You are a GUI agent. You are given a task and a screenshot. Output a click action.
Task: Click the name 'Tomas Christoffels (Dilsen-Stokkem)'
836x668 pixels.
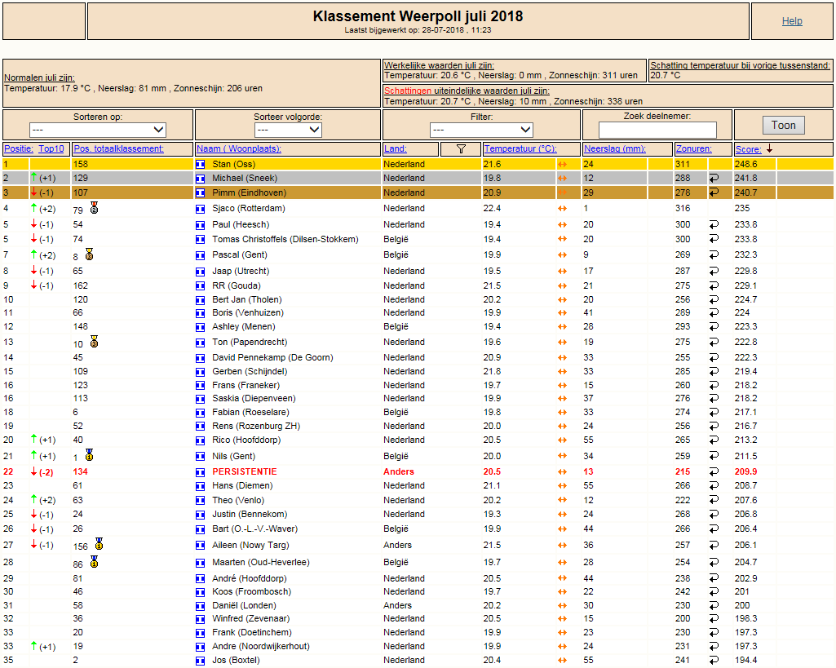(285, 239)
